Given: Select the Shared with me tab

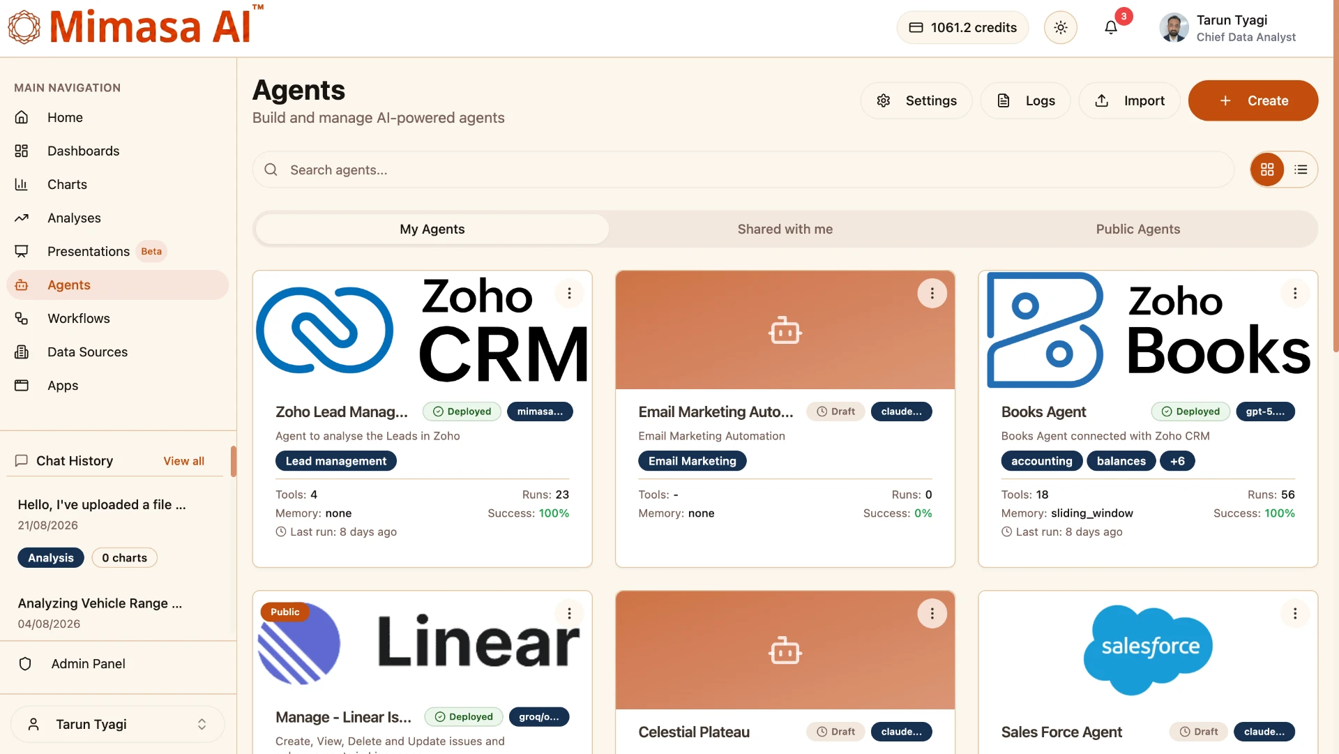Looking at the screenshot, I should pos(785,229).
